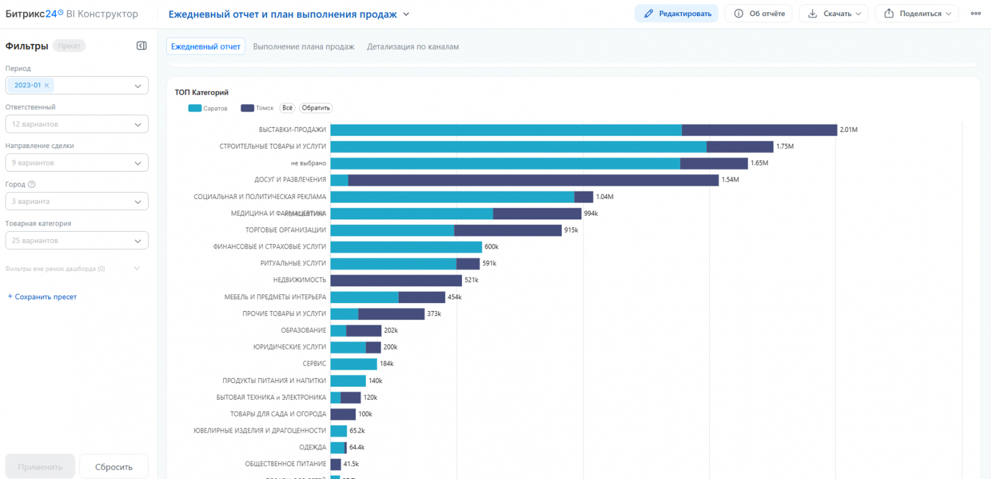The image size is (992, 479).
Task: Click the info icon in Об отчёте
Action: coord(738,14)
